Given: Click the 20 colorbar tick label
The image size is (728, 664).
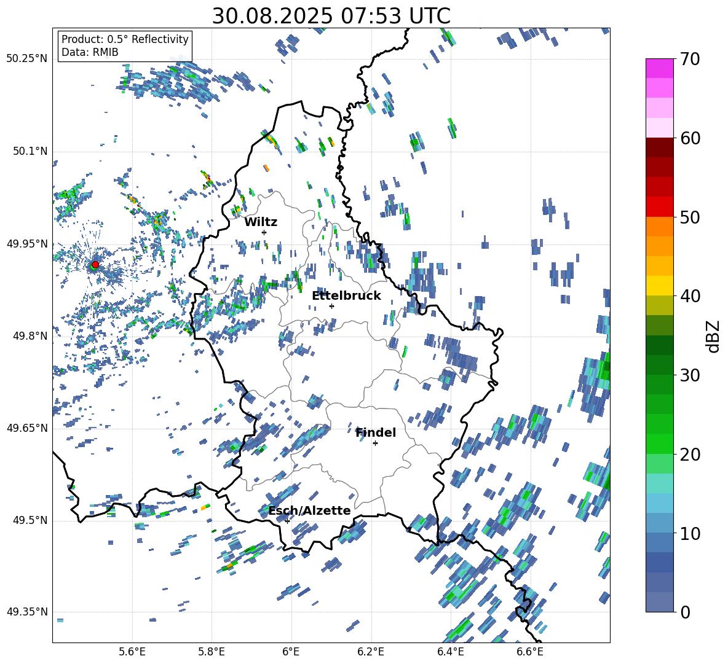Looking at the screenshot, I should tap(690, 454).
